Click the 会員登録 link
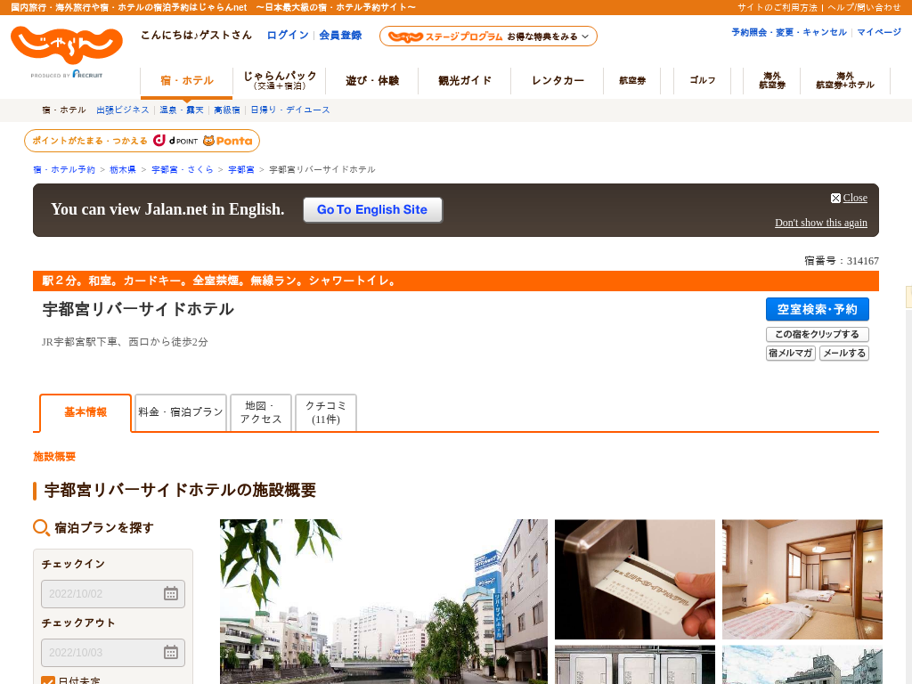912x684 pixels. click(x=340, y=36)
